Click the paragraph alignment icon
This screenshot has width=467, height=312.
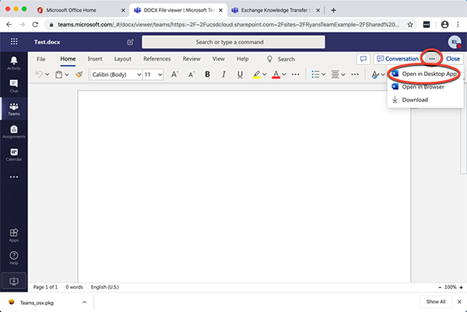point(335,75)
